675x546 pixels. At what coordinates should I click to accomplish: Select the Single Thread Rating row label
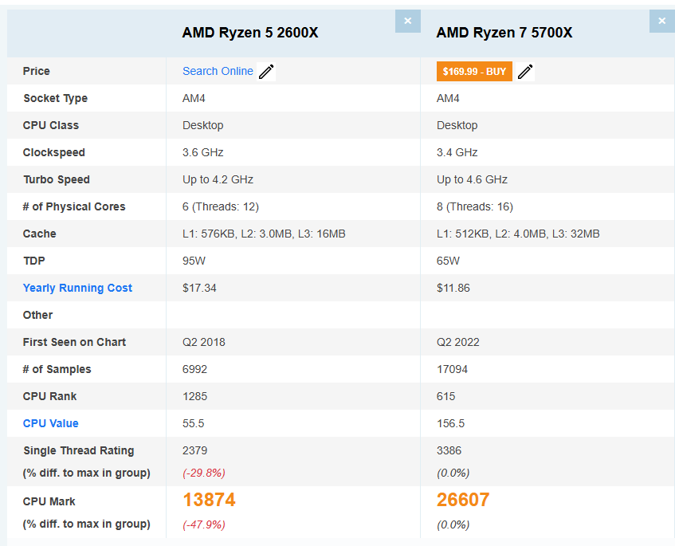coord(78,450)
